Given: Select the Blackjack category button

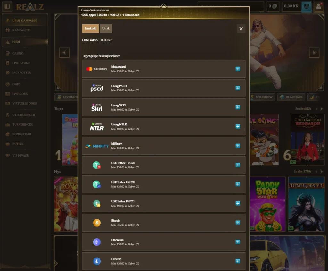Looking at the screenshot, I should click(x=291, y=97).
